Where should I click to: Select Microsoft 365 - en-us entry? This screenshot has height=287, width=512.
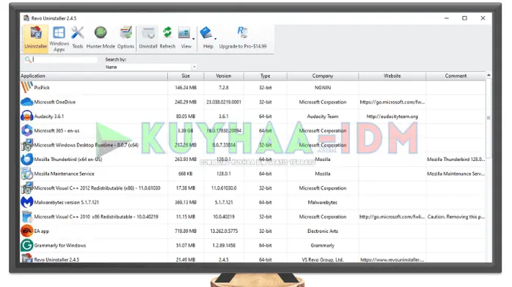point(56,130)
